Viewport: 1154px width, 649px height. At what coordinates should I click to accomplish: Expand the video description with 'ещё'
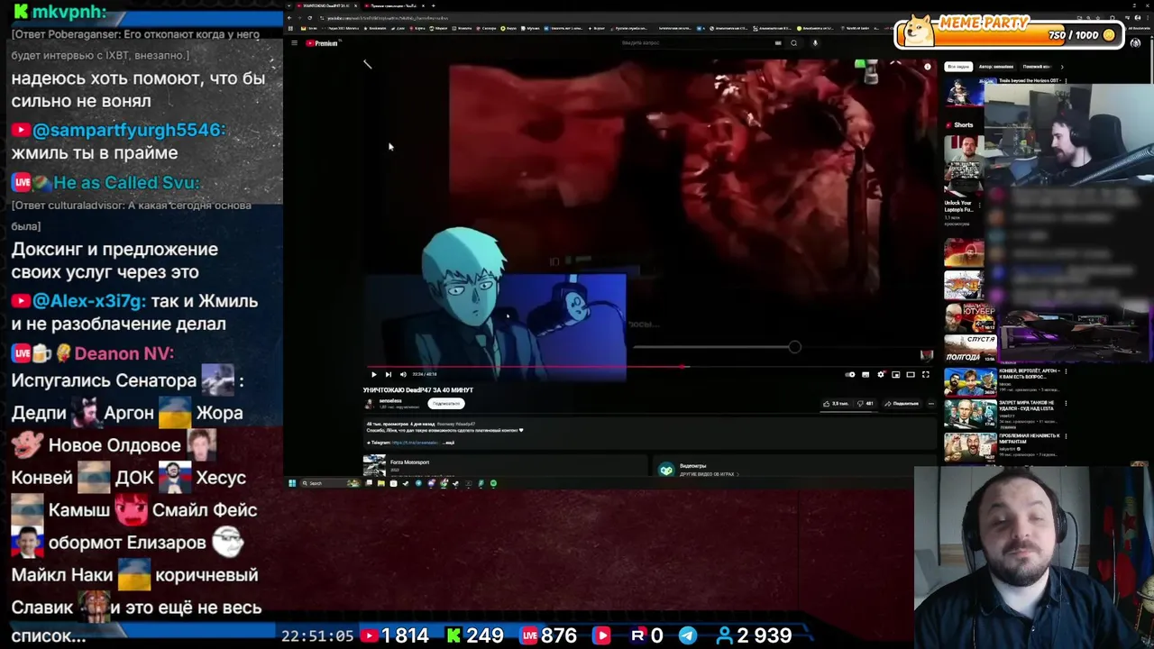pyautogui.click(x=449, y=443)
